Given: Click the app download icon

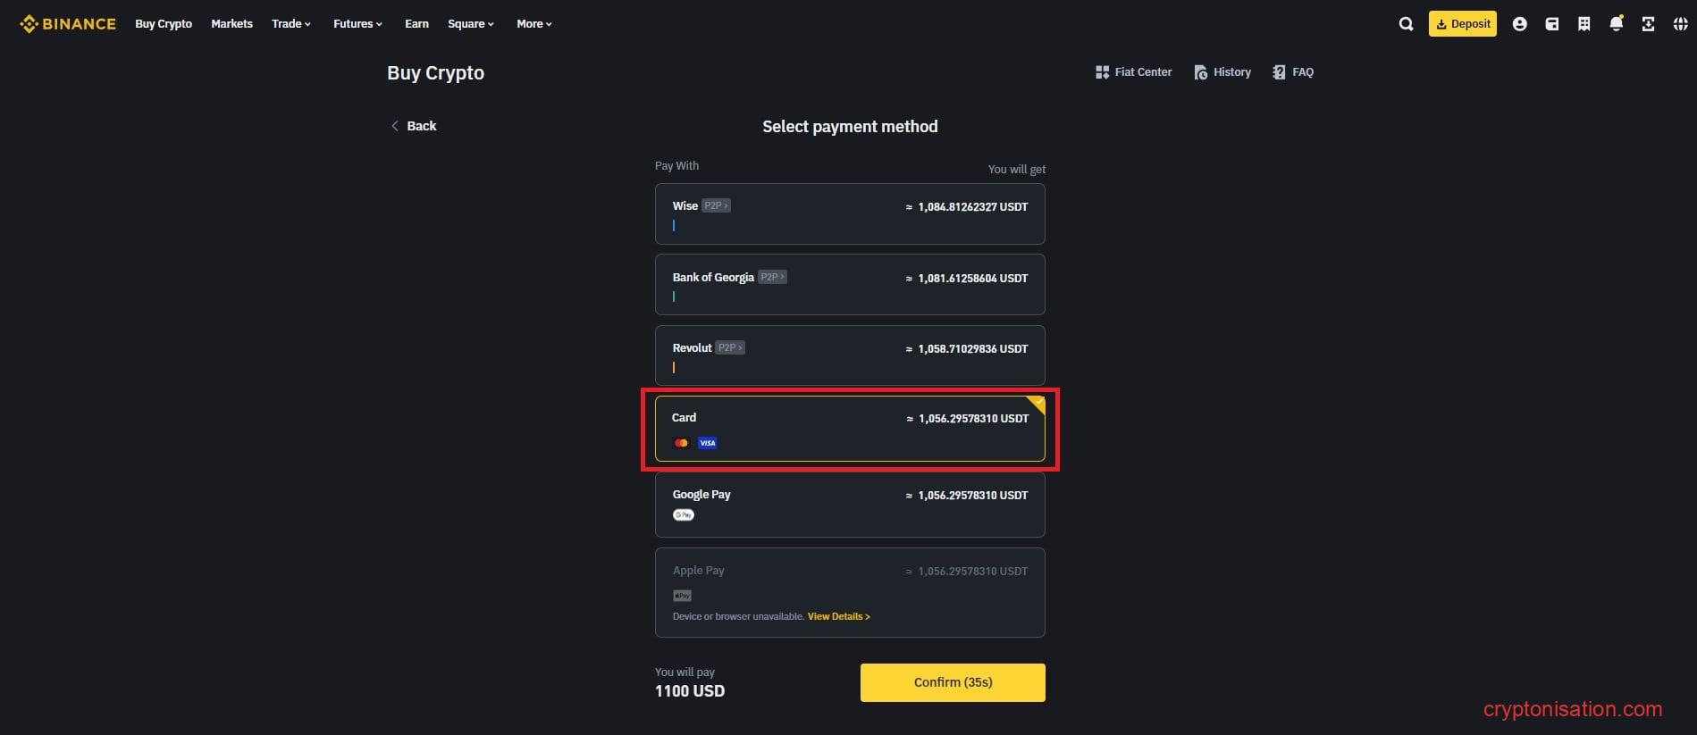Looking at the screenshot, I should tap(1648, 24).
